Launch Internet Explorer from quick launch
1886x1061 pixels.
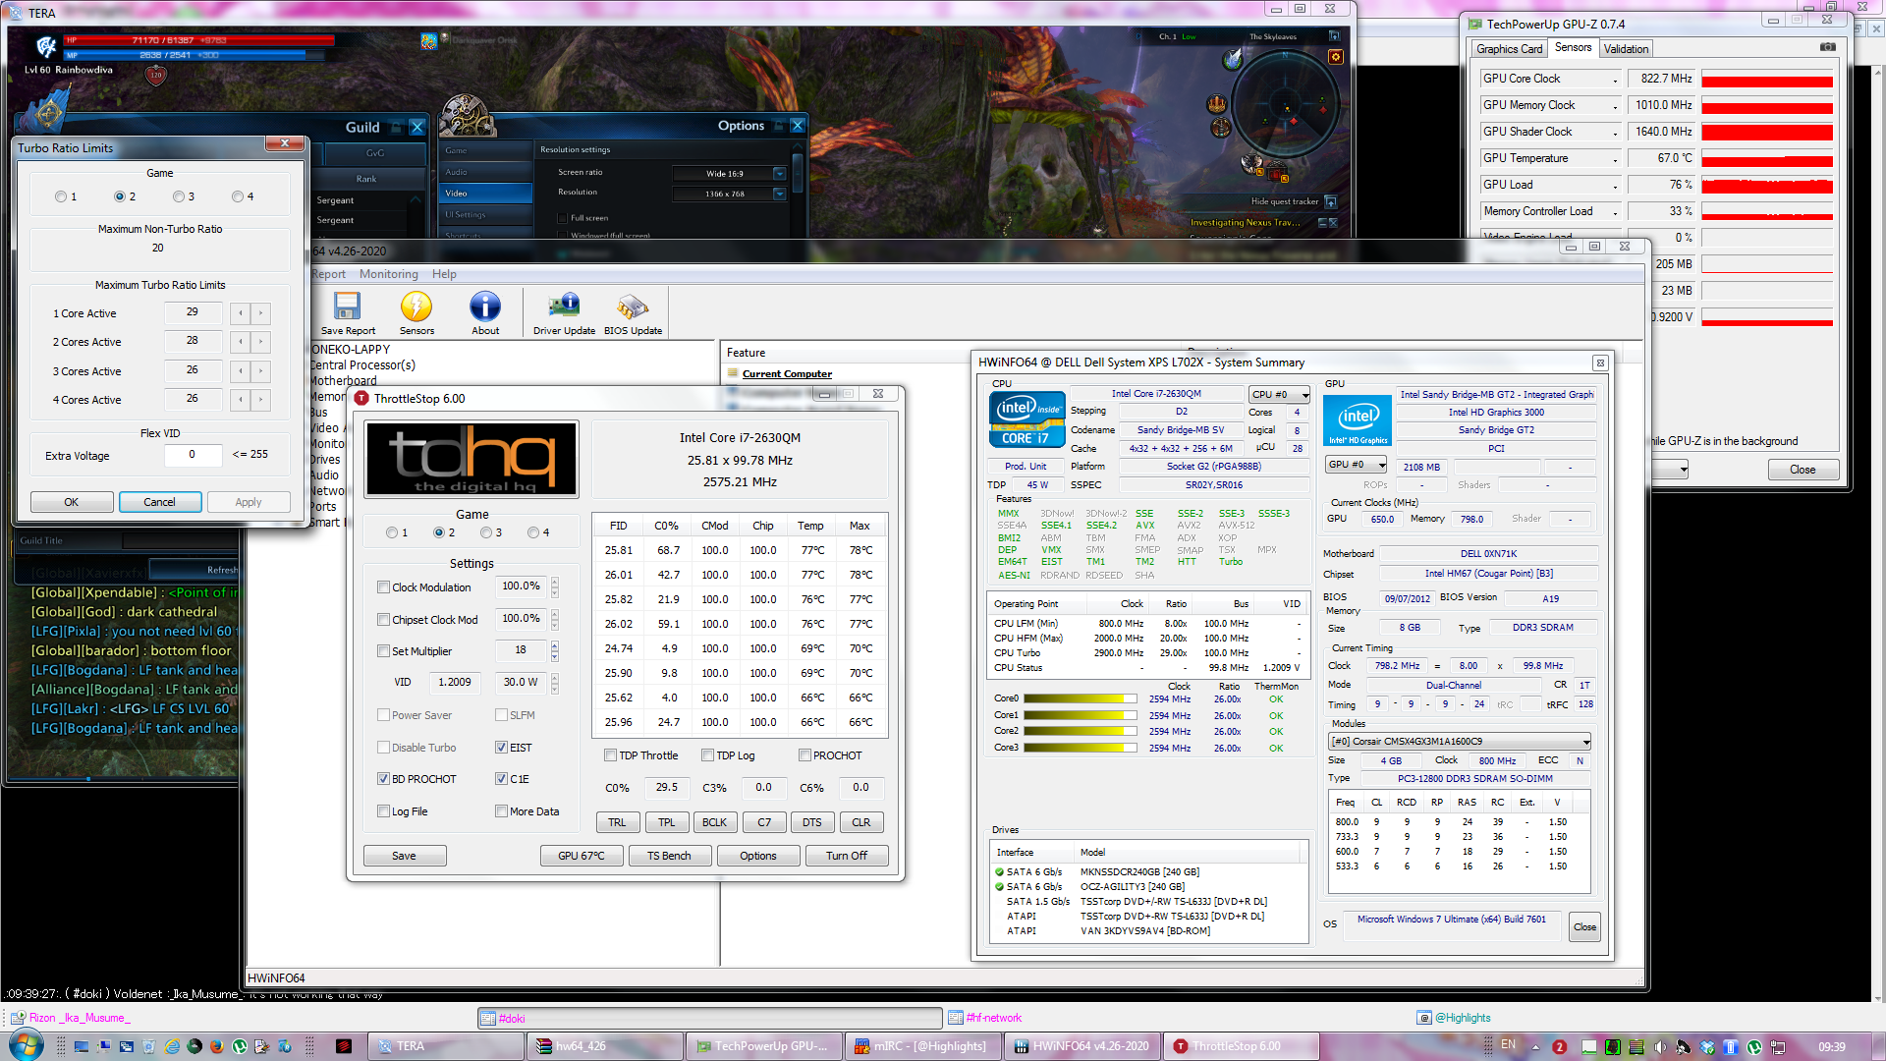tap(173, 1046)
